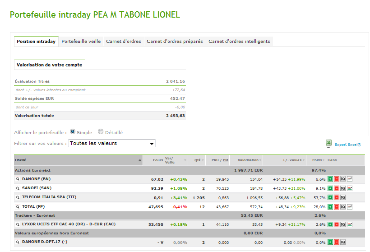Viewport: 370px width, 252px height.
Task: Open the LYXOR UCITS ETF CAC 40 link
Action: click(69, 224)
